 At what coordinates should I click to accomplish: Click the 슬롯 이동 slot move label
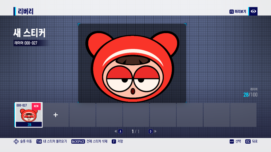click(x=26, y=141)
